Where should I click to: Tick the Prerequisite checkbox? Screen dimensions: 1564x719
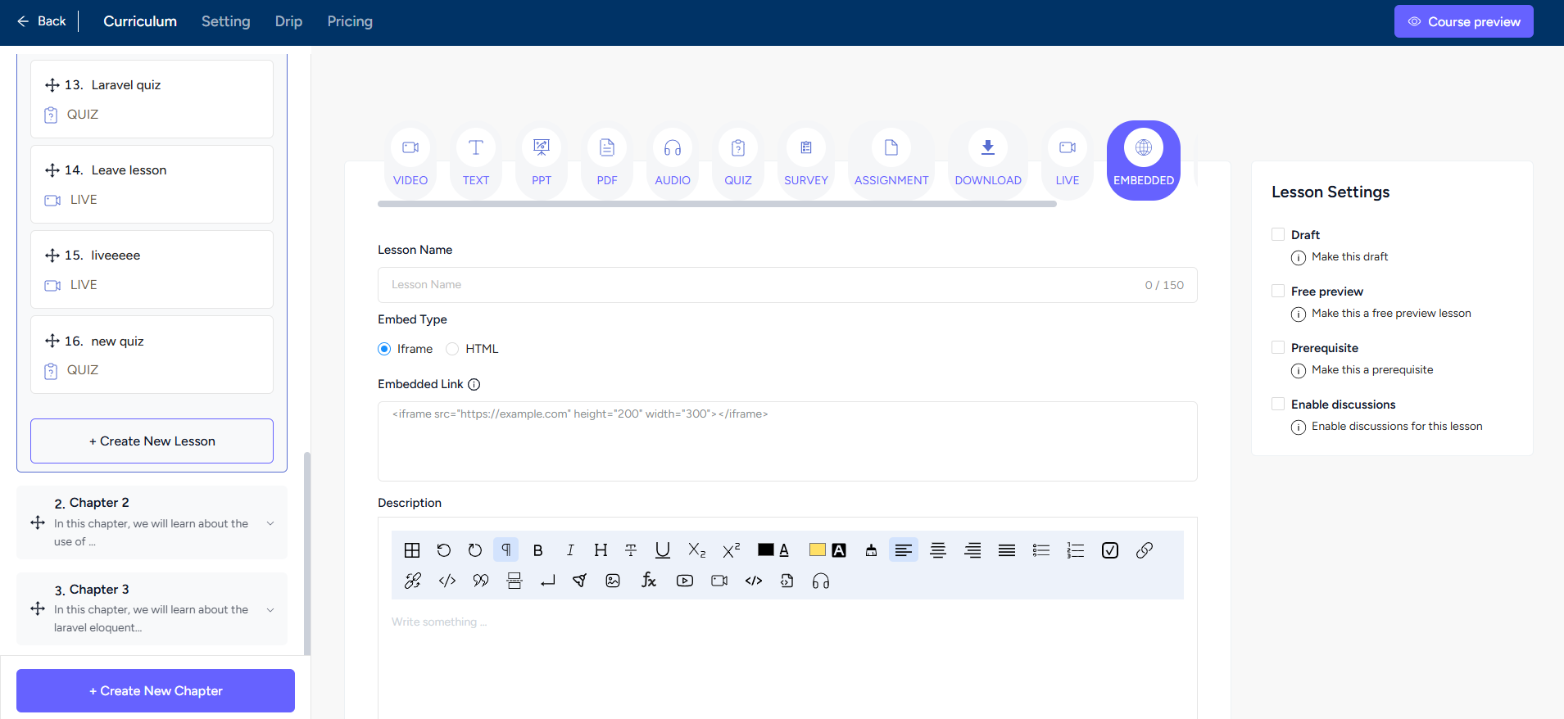[x=1278, y=347]
